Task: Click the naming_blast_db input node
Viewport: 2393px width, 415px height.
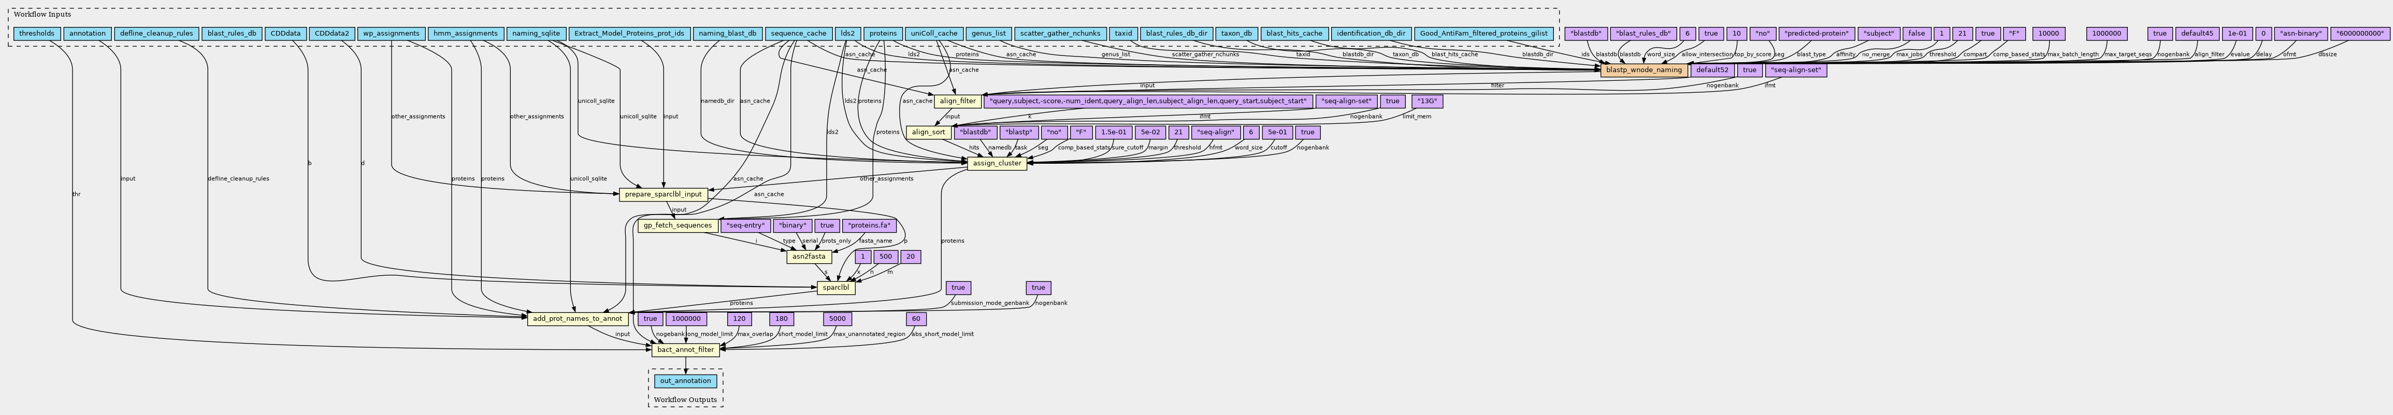Action: tap(727, 34)
